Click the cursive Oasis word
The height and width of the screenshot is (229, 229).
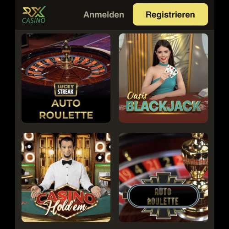[x=137, y=96]
